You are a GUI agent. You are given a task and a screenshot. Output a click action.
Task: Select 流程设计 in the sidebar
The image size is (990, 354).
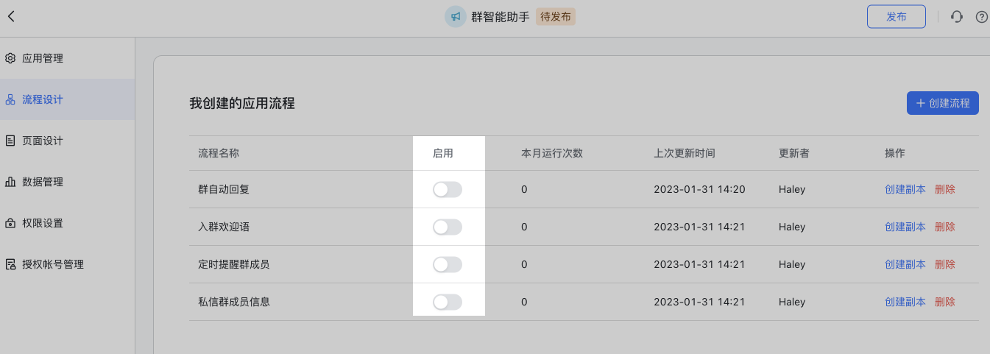click(x=43, y=99)
